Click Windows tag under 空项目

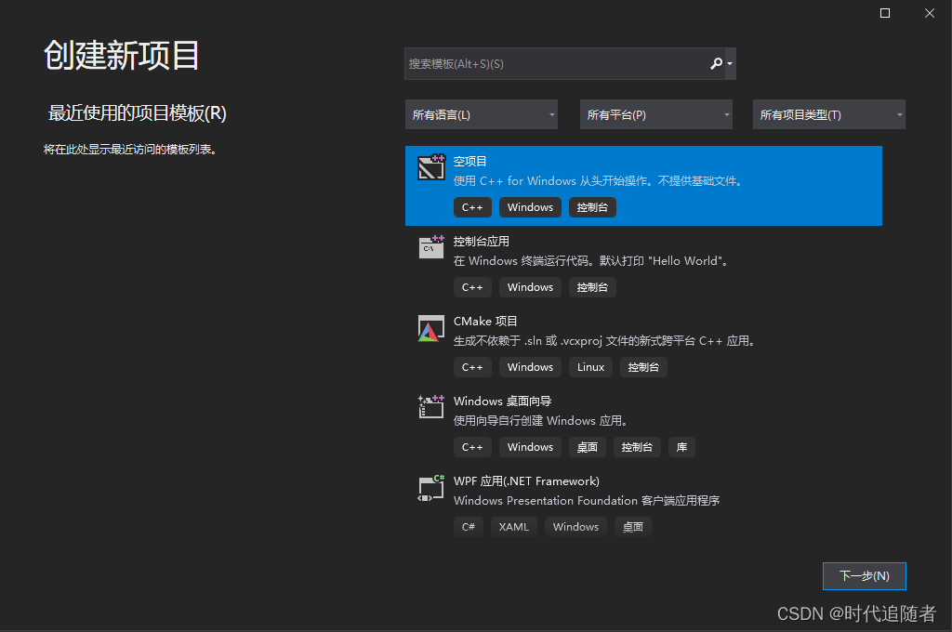[530, 207]
